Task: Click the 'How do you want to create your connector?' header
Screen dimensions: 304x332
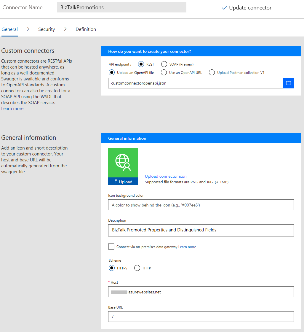Action: click(x=201, y=51)
